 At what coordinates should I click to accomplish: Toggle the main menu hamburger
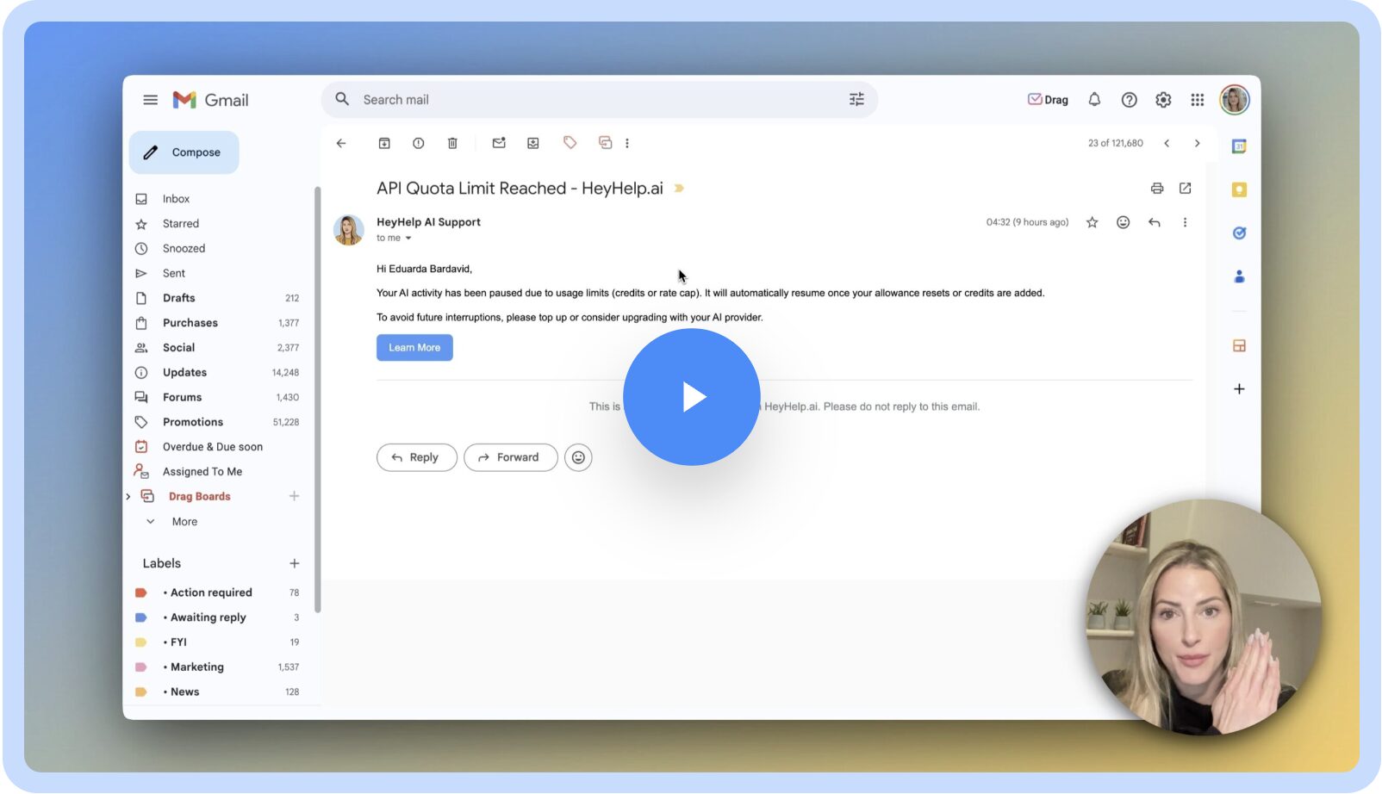[150, 100]
